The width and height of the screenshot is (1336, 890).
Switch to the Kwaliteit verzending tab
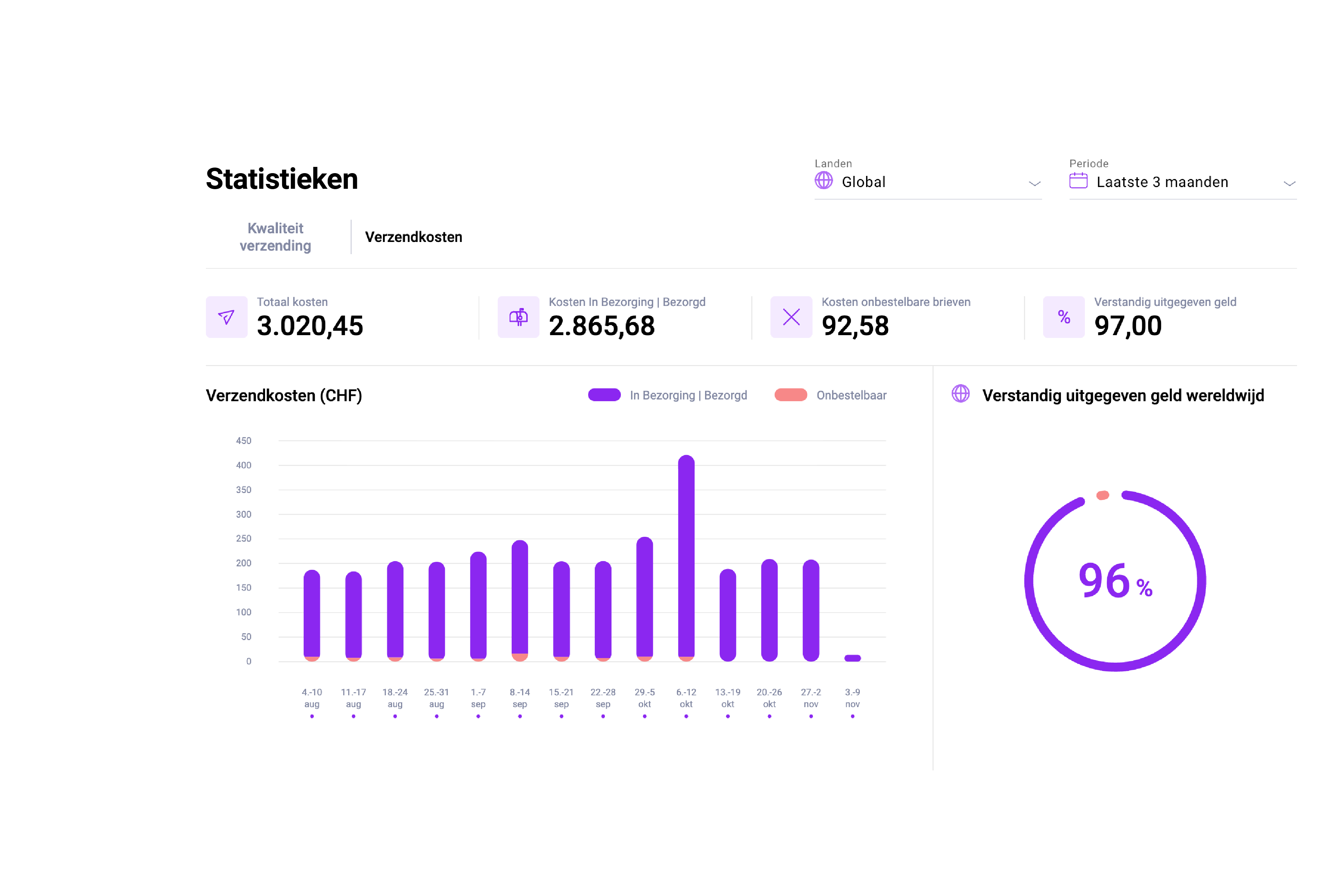[275, 237]
